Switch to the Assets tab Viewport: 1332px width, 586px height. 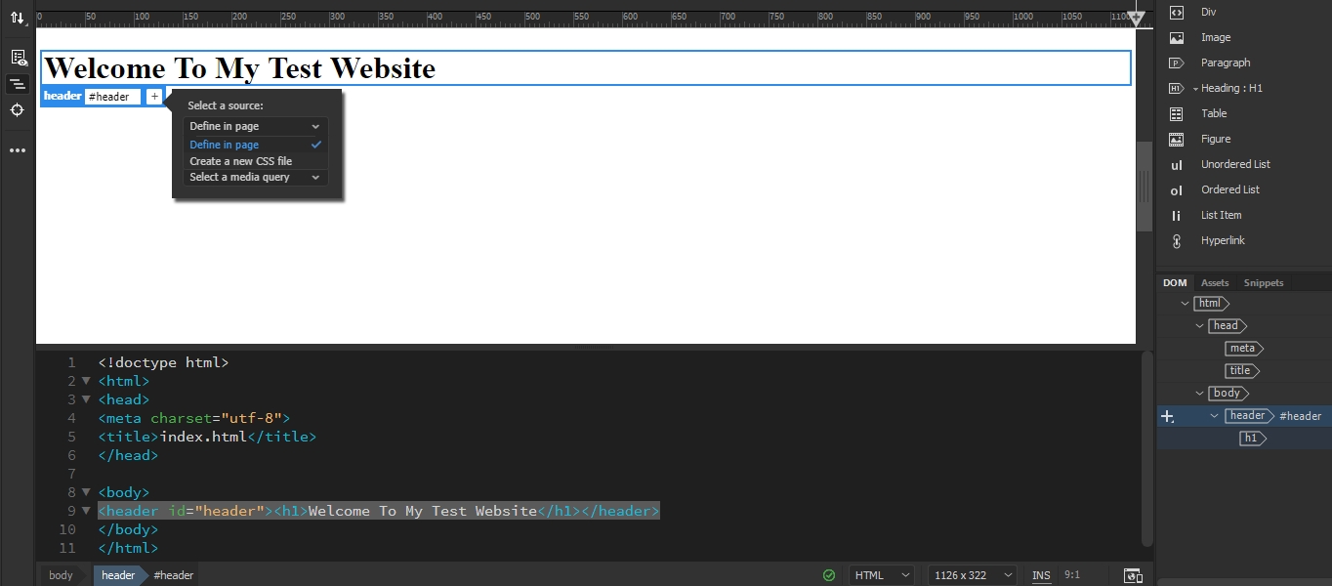(x=1215, y=282)
